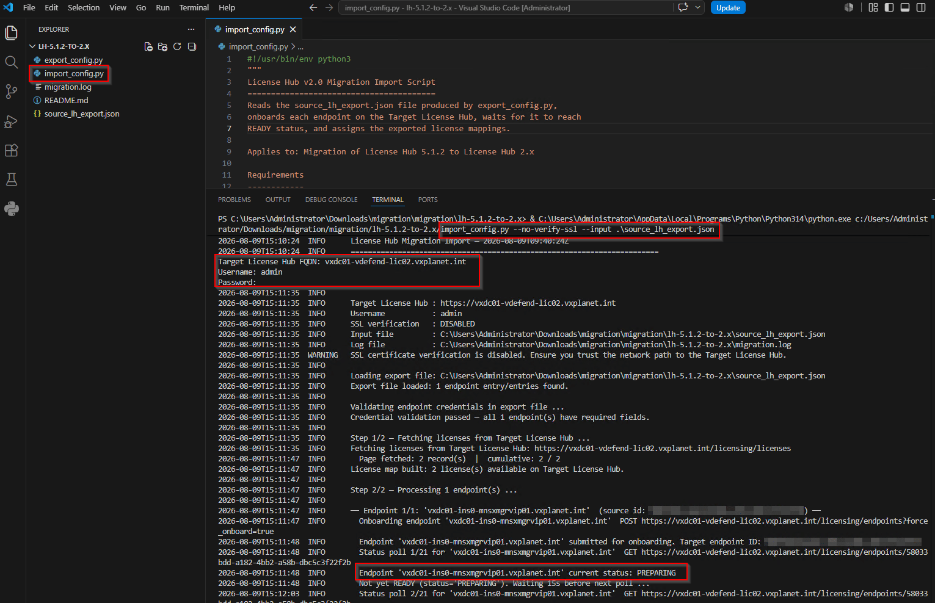Open the Extensions view
The height and width of the screenshot is (603, 935).
[11, 150]
